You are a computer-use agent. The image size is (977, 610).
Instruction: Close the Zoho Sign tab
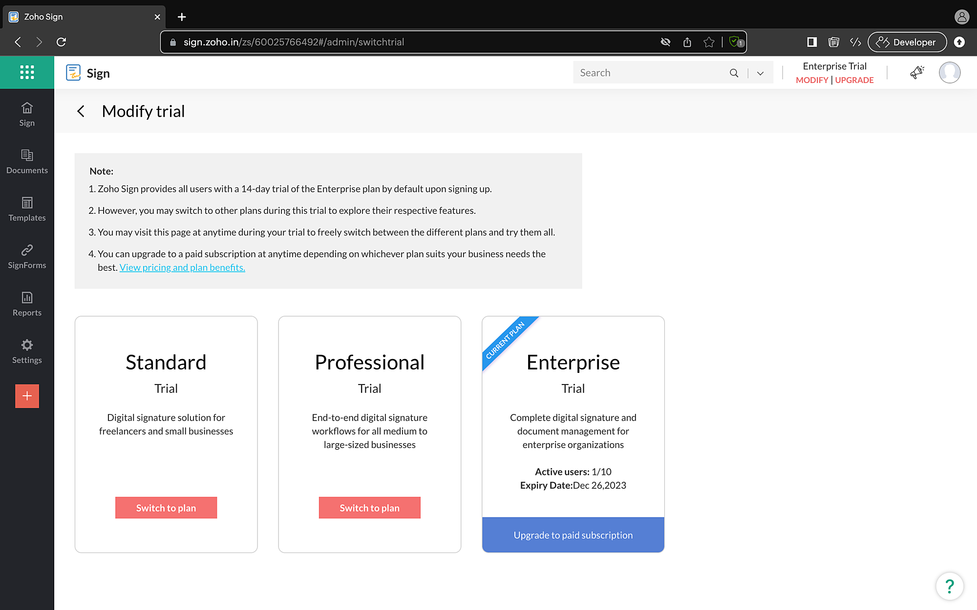click(157, 17)
